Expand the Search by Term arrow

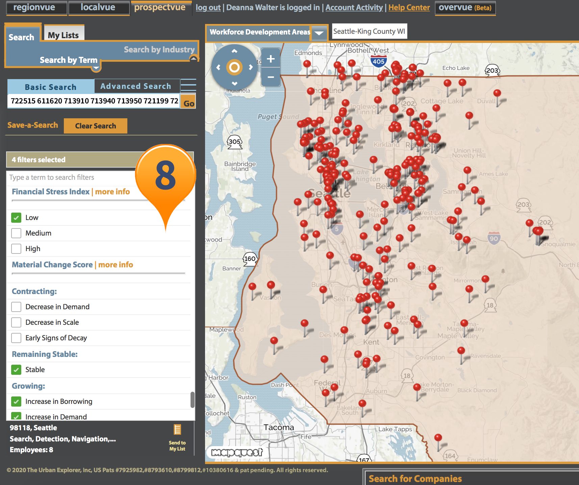(96, 68)
